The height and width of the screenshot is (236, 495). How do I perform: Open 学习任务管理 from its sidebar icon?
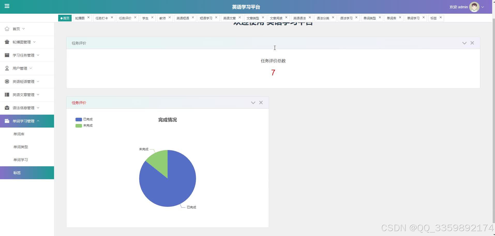(x=7, y=55)
